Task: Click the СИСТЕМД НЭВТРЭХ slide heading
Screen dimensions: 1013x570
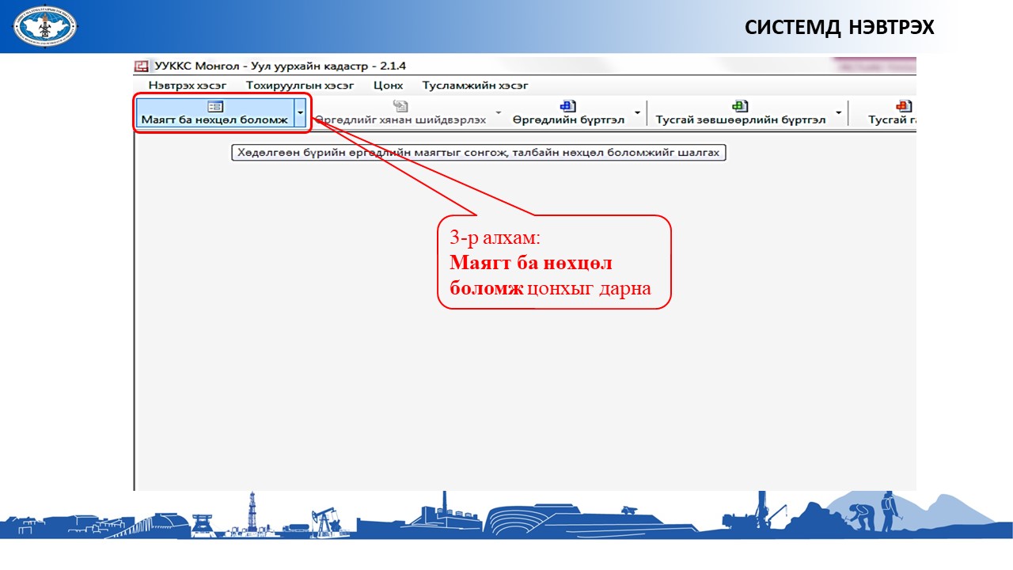Action: (839, 28)
